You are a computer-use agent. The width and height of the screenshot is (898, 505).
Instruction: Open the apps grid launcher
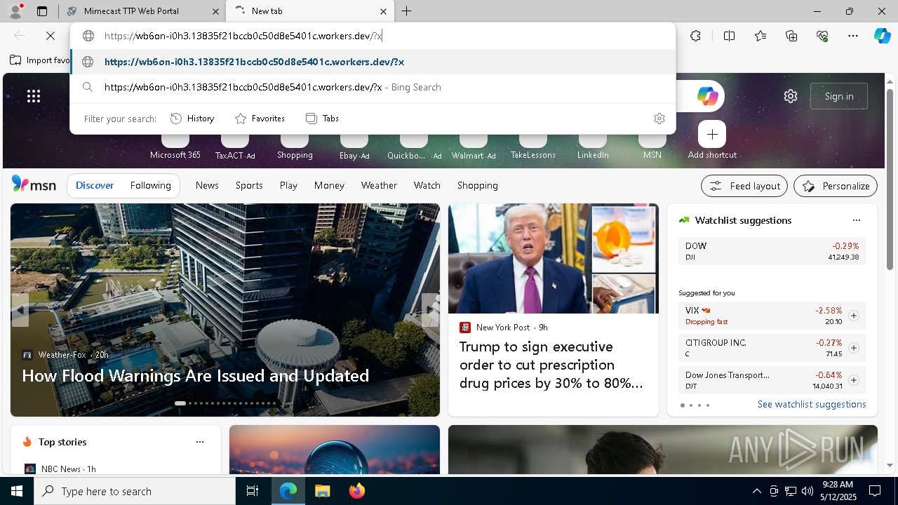click(34, 96)
